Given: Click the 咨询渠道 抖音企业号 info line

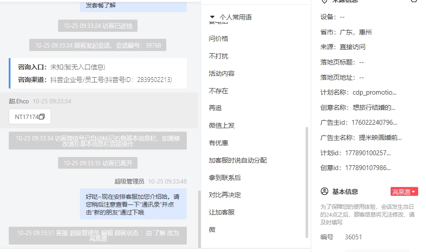Looking at the screenshot, I should [x=95, y=79].
